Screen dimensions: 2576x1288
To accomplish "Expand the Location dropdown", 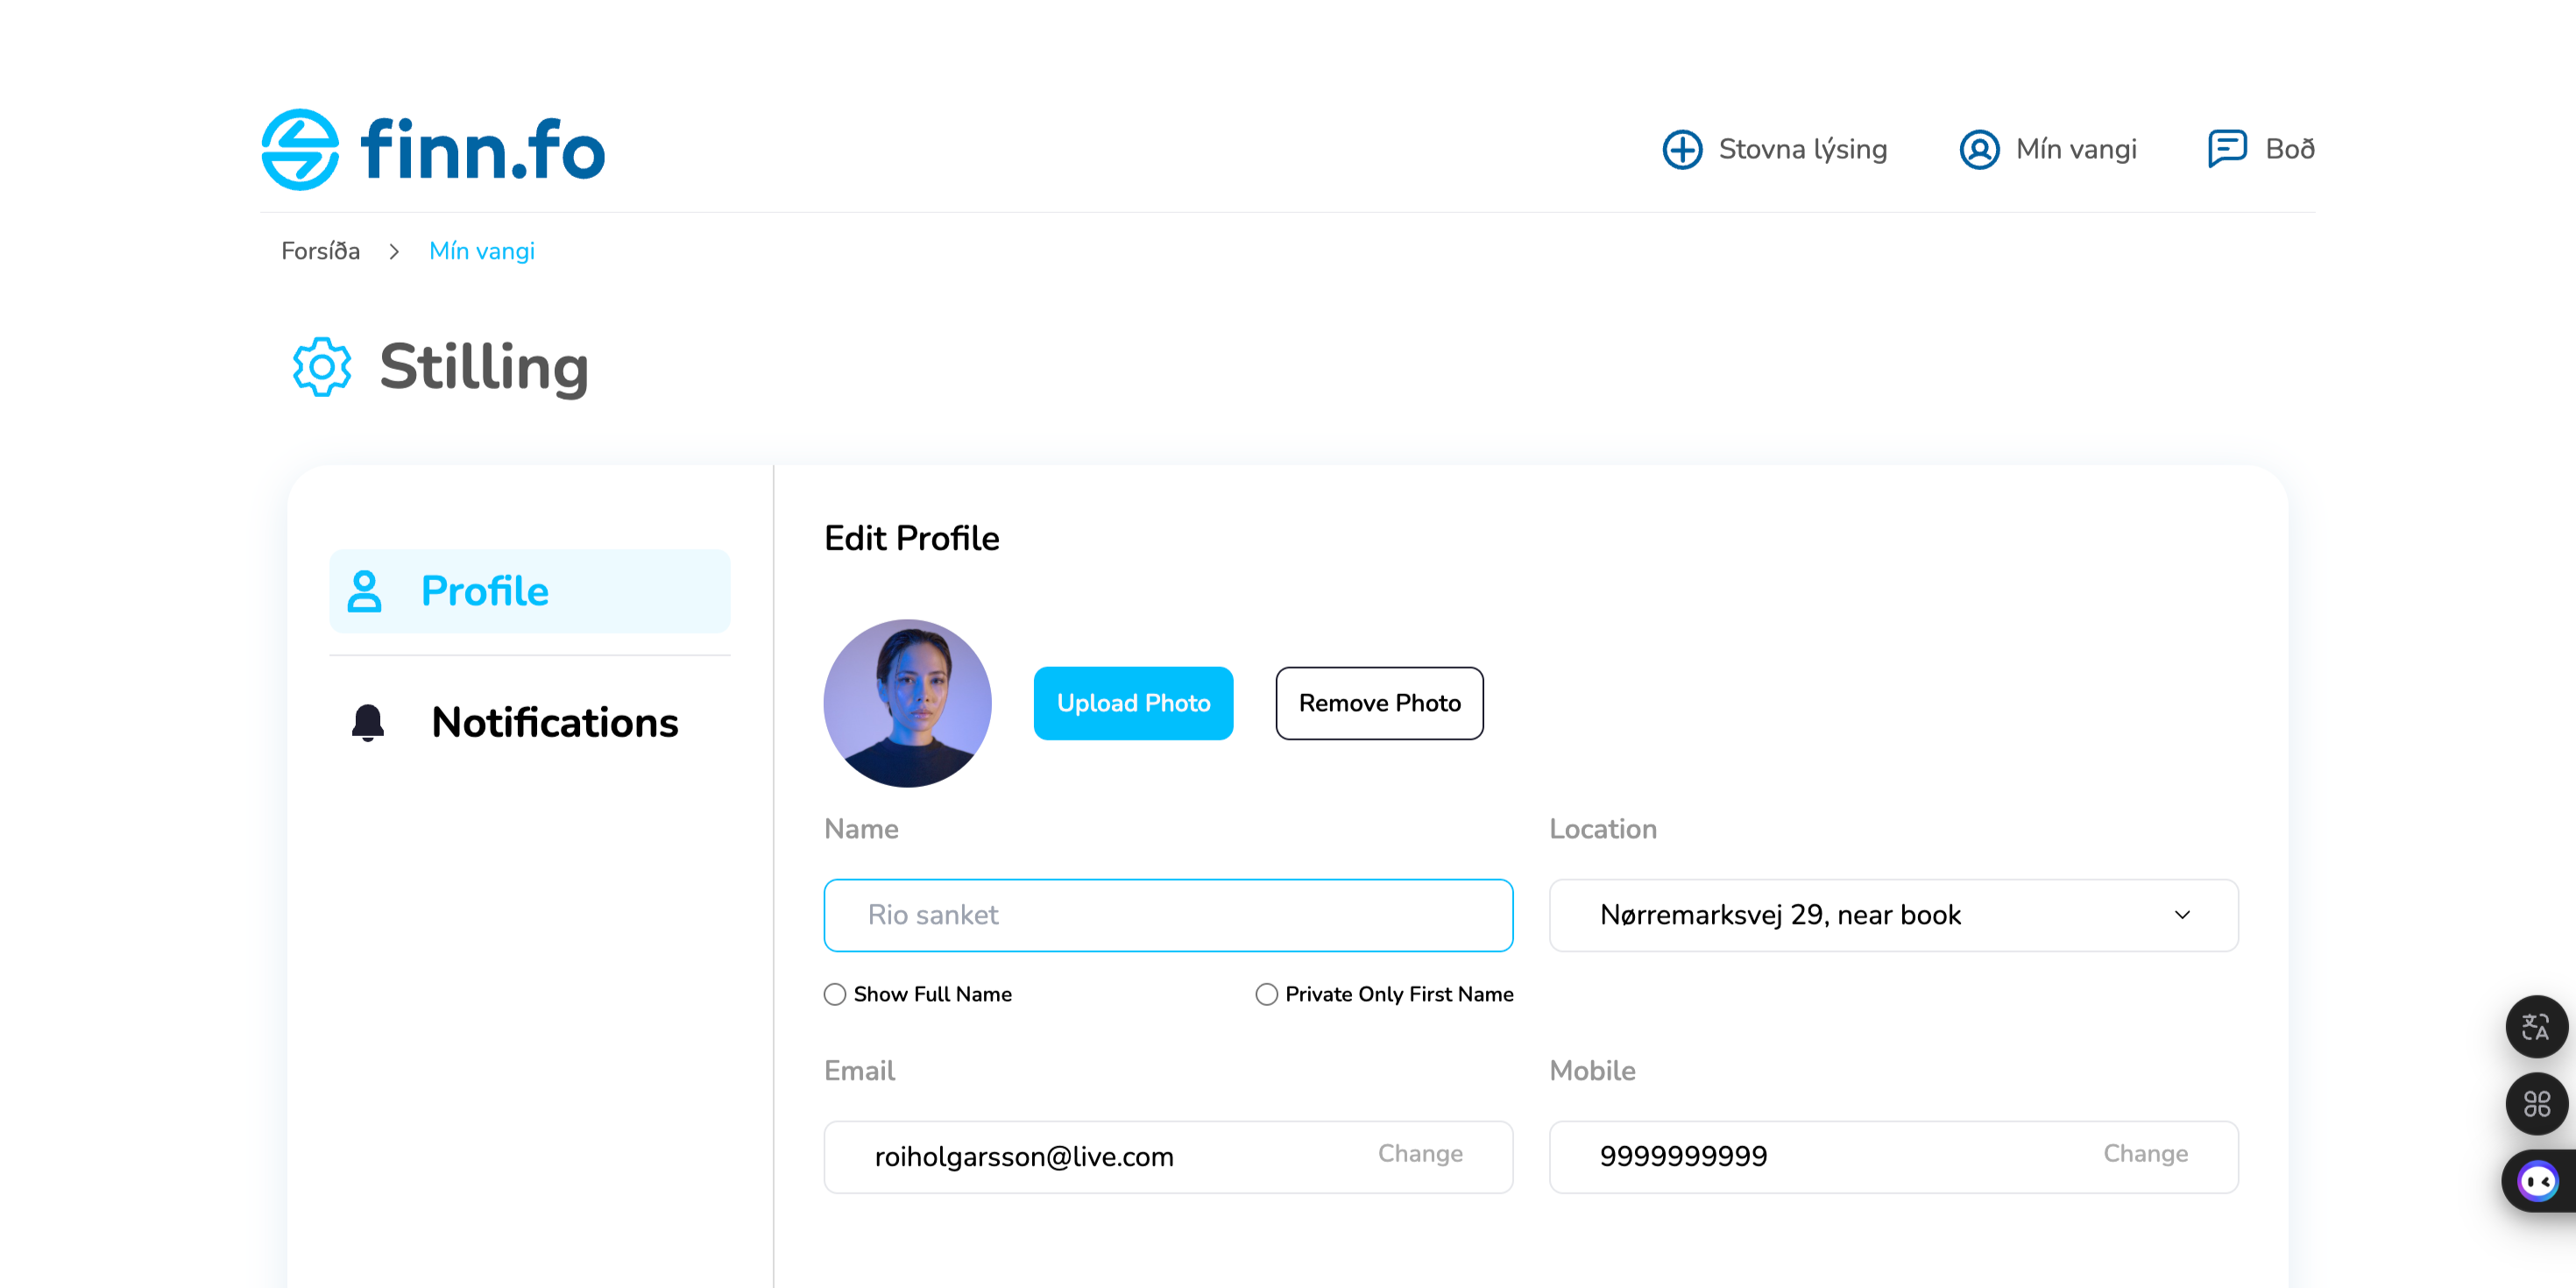I will click(x=1892, y=915).
